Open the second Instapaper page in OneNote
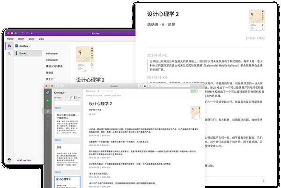 point(52,60)
